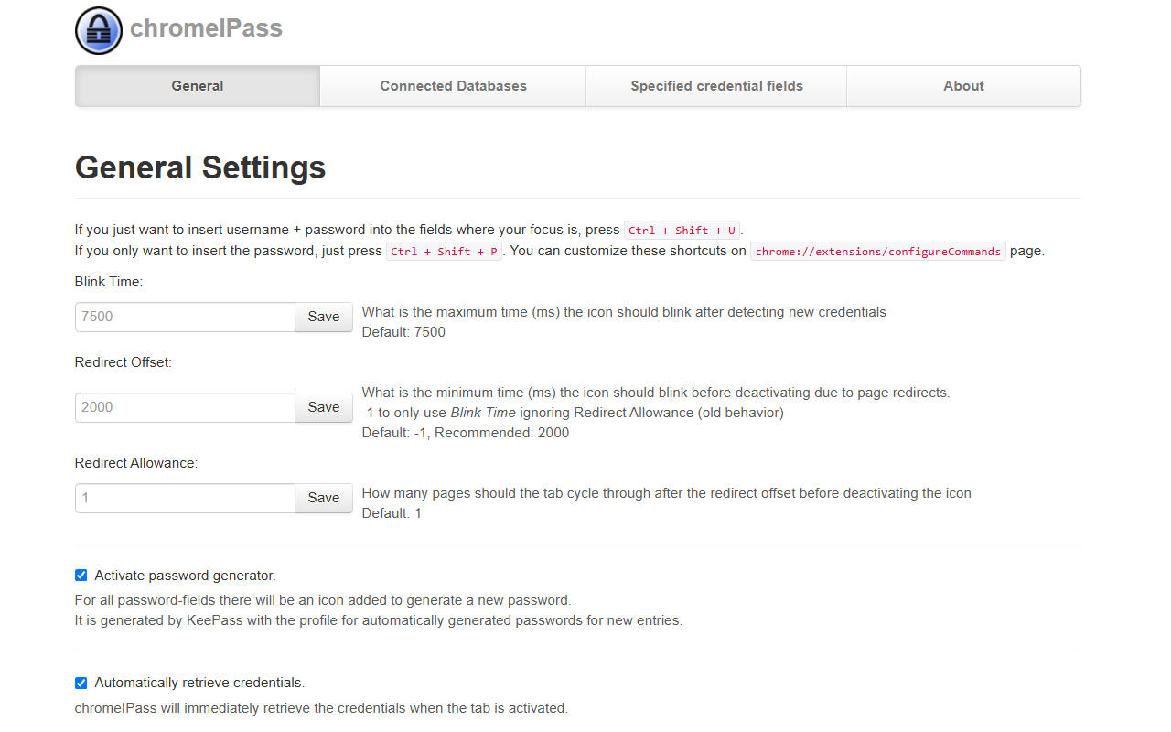
Task: Disable Automatically retrieve credentials
Action: pos(81,682)
